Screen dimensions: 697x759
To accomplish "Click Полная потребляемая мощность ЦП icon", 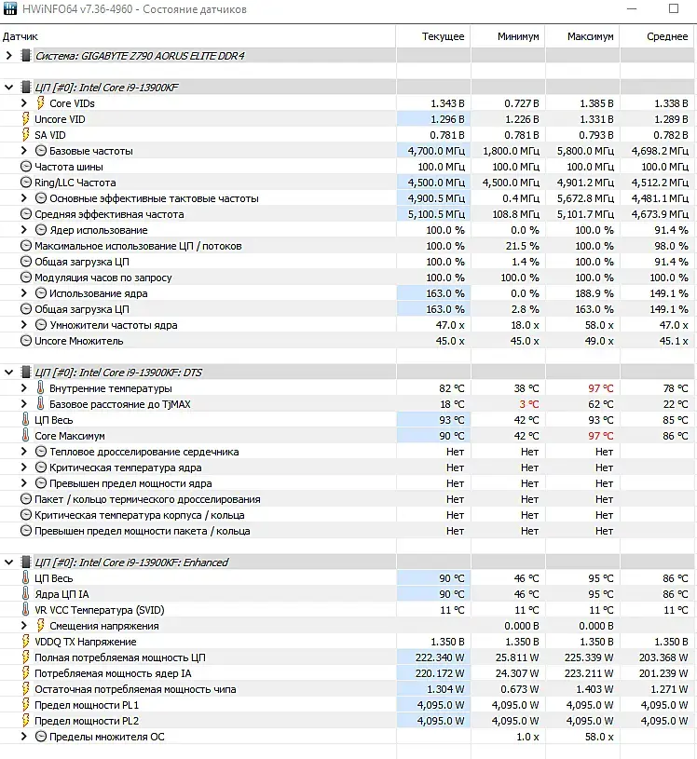I will click(x=26, y=657).
